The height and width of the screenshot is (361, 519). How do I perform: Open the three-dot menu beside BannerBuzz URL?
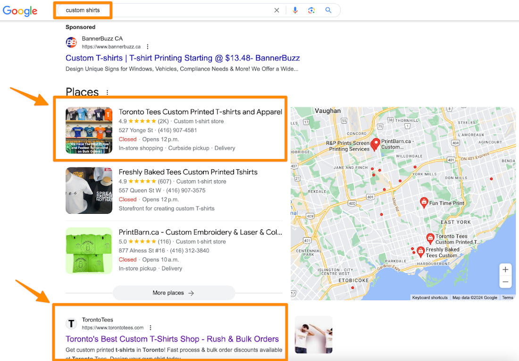coord(148,46)
